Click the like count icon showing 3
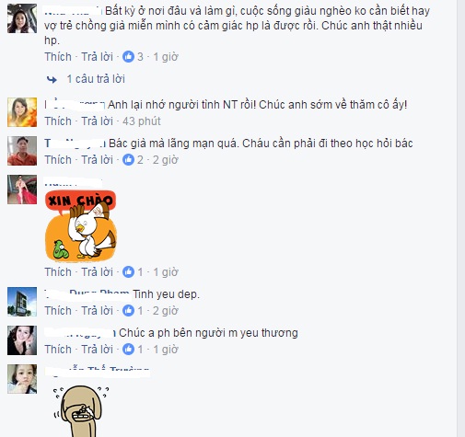Image resolution: width=465 pixels, height=437 pixels. [x=128, y=57]
